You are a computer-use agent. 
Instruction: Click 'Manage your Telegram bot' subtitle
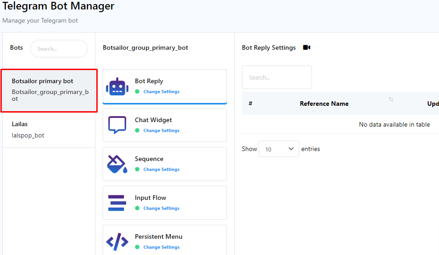point(40,21)
